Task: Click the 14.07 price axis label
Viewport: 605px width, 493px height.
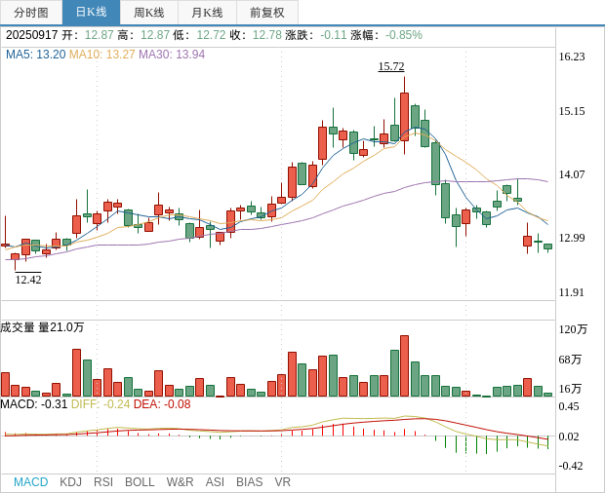Action: click(572, 174)
